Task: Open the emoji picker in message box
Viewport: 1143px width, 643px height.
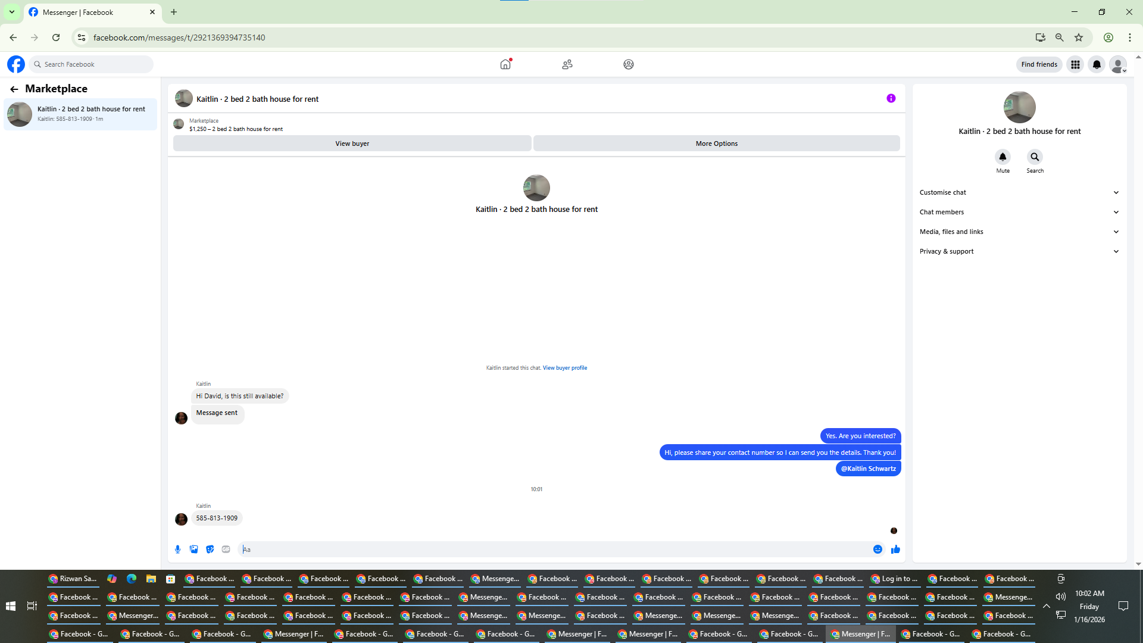Action: coord(877,550)
